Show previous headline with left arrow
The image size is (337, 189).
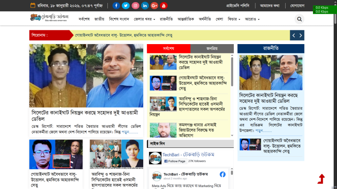(294, 35)
